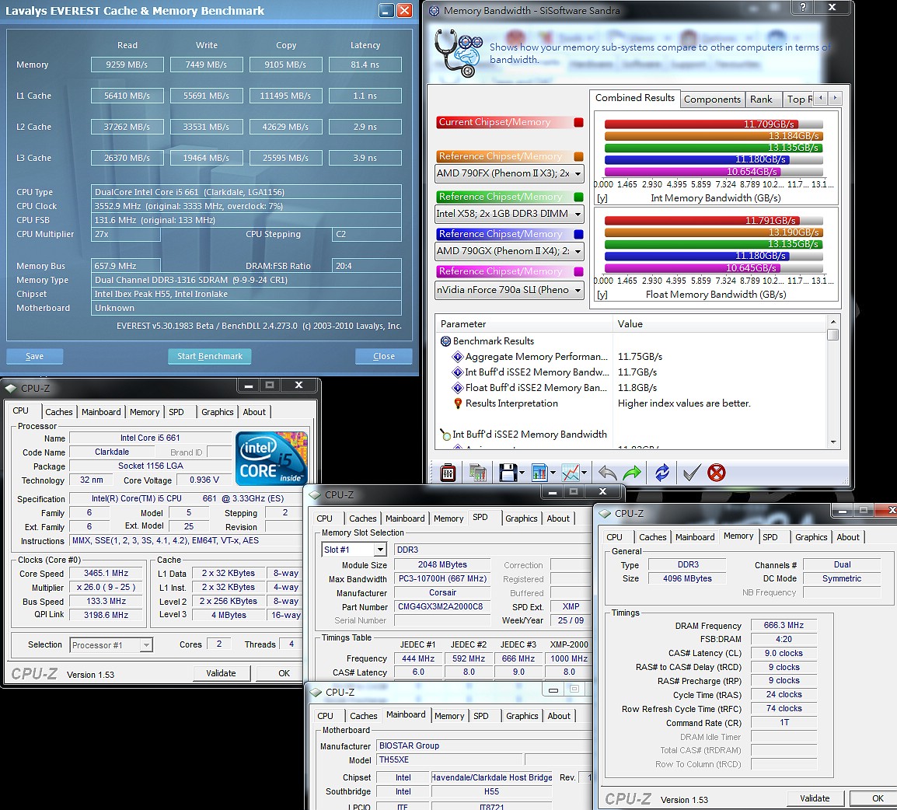This screenshot has height=810, width=897.
Task: Click the Part Number CMG4GX3M2A2000C8 value
Action: [441, 606]
